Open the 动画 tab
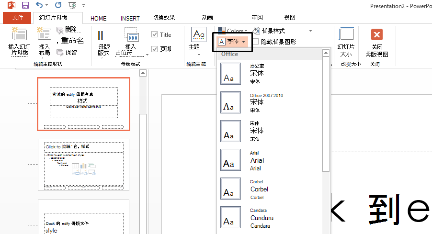432x234 pixels. tap(207, 18)
